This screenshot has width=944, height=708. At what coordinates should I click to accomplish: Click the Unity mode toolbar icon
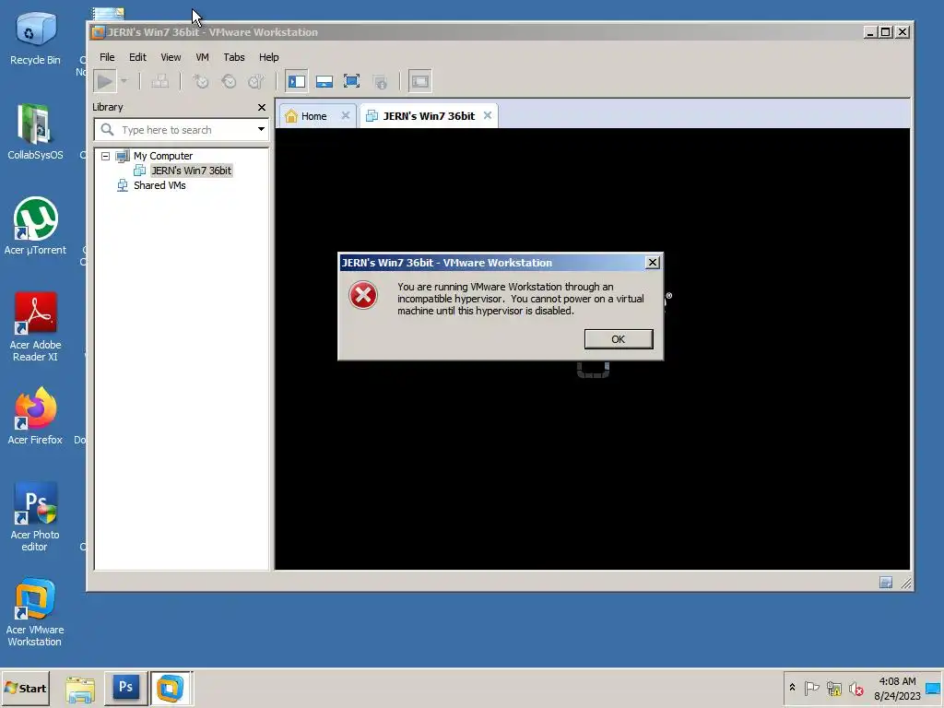tap(380, 81)
